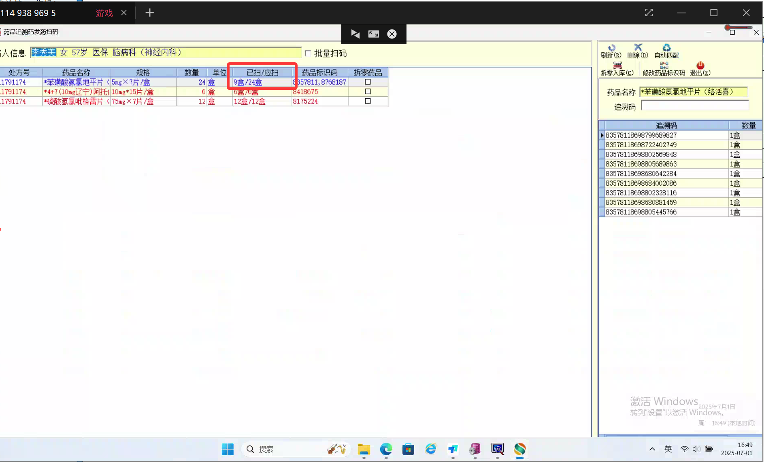Screen dimensions: 764x462
Task: Select trace code 83578118698805445766
Action: 667,212
